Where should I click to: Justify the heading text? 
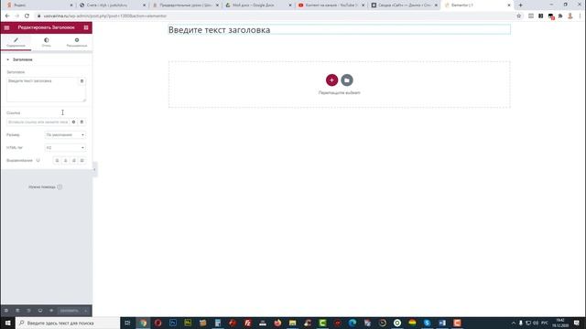click(x=81, y=161)
